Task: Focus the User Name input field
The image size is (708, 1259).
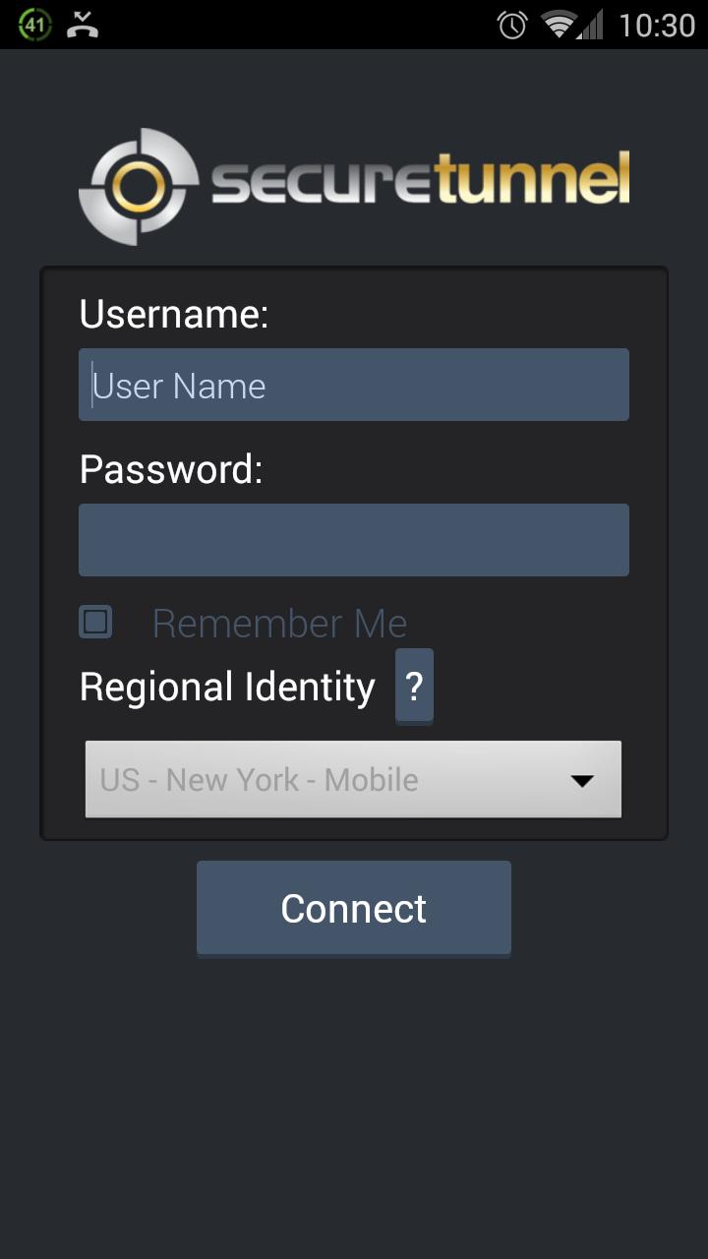Action: (354, 384)
